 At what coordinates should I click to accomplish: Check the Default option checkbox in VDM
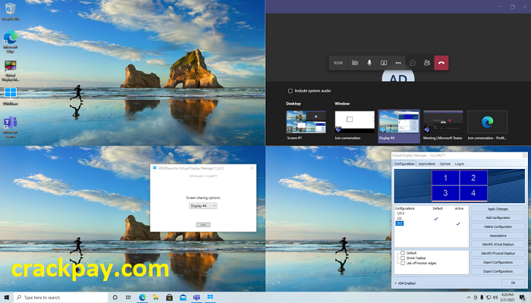403,252
